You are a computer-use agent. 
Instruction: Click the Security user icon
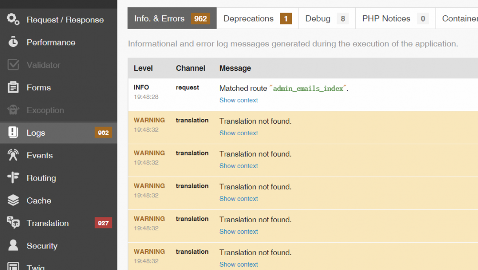coord(13,245)
